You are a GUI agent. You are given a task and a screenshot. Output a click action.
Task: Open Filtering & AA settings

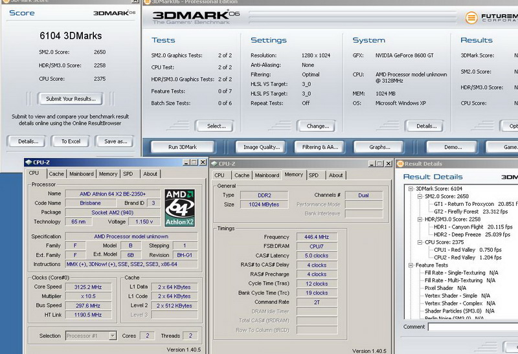320,148
